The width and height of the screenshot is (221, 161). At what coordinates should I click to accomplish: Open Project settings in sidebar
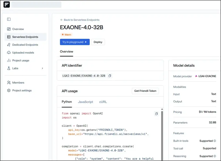[25, 90]
